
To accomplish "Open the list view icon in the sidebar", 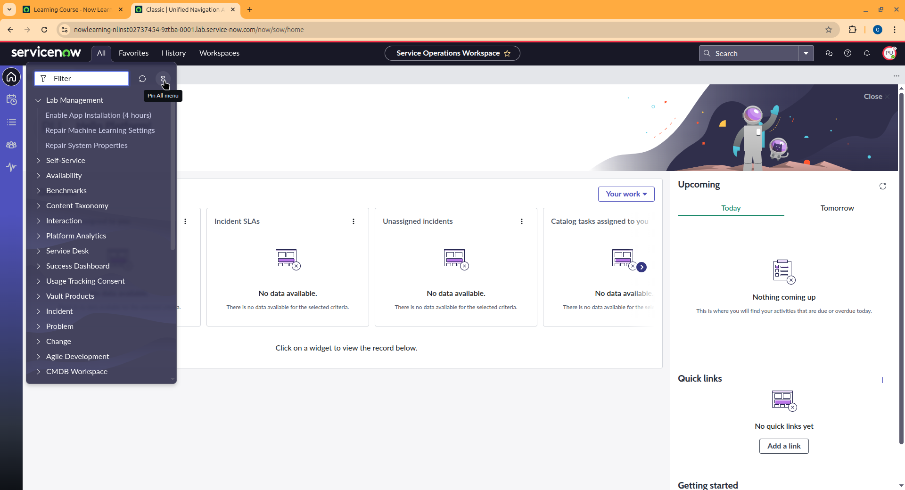I will 11,122.
